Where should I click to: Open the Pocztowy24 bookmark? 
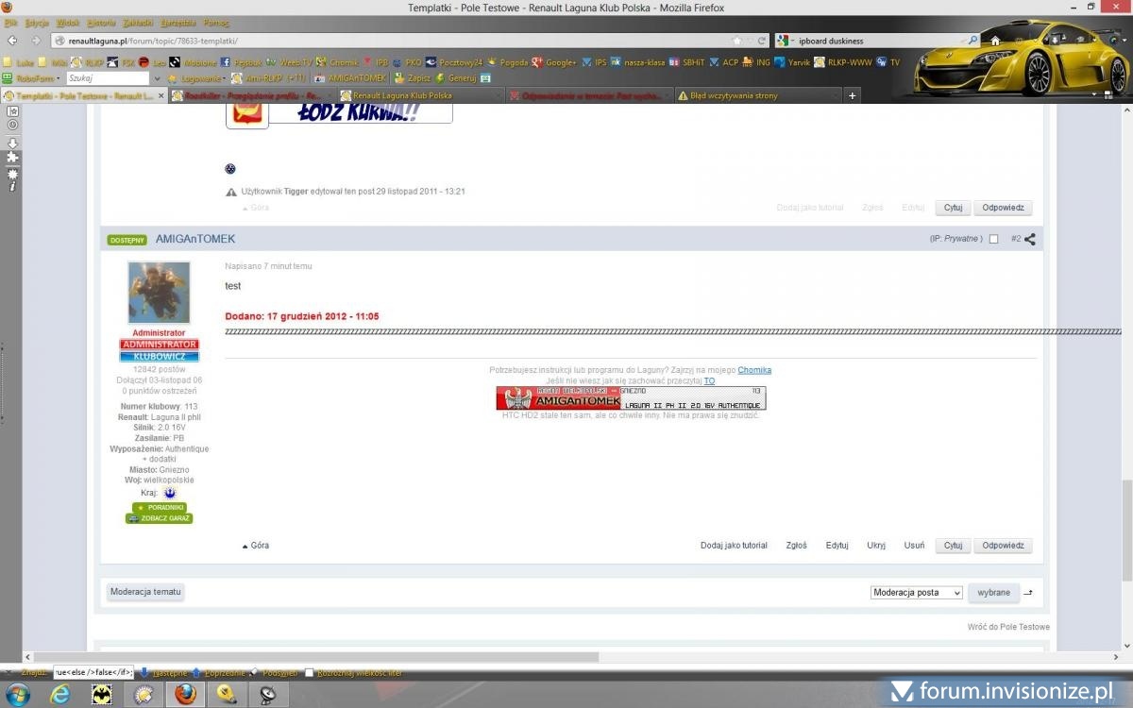[453, 62]
